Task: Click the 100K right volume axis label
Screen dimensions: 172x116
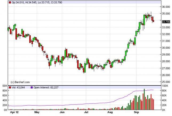Action: [x=165, y=86]
